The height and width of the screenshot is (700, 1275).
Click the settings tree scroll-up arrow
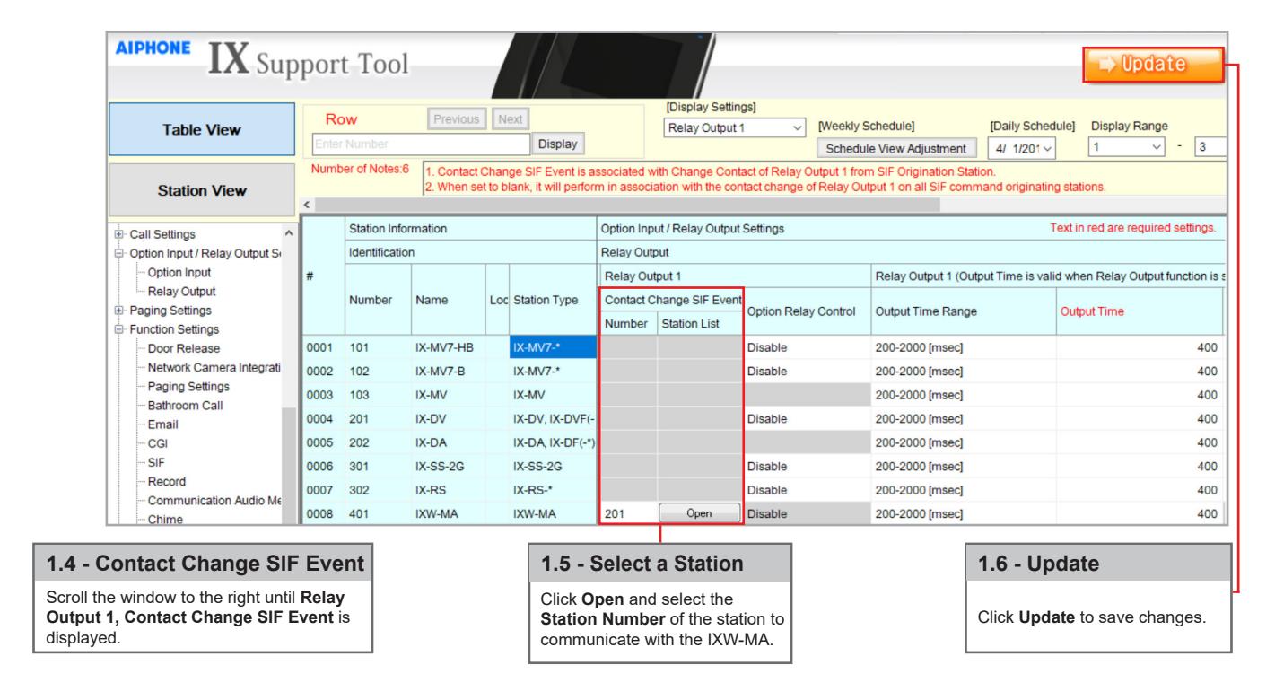coord(289,233)
